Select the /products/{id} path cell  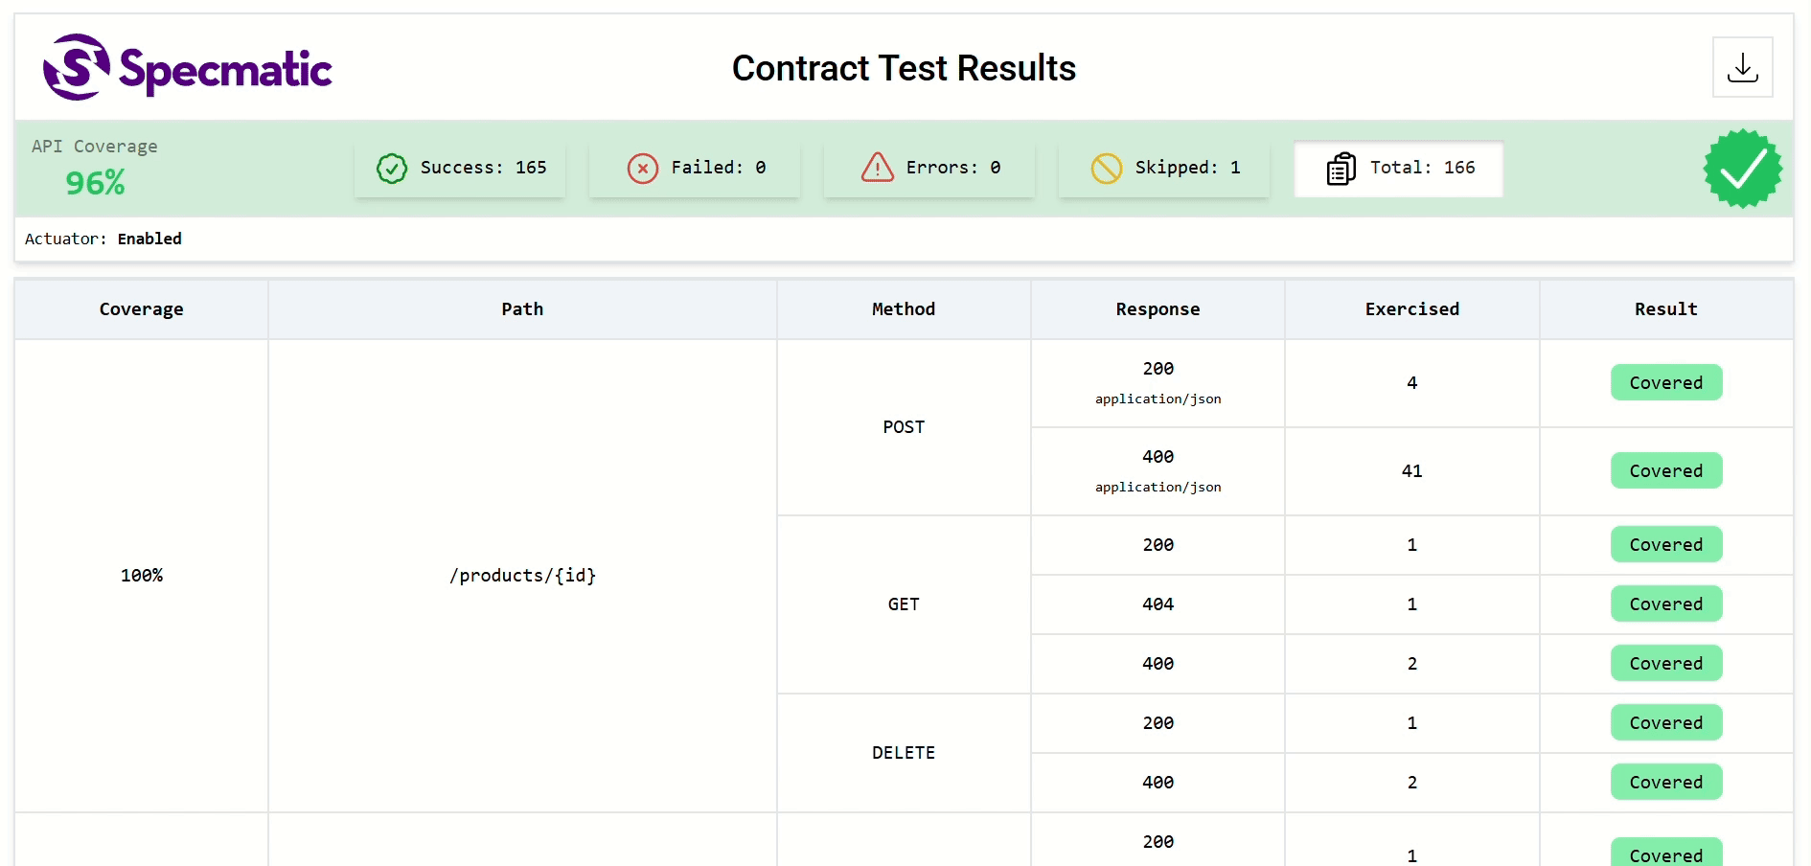tap(522, 575)
